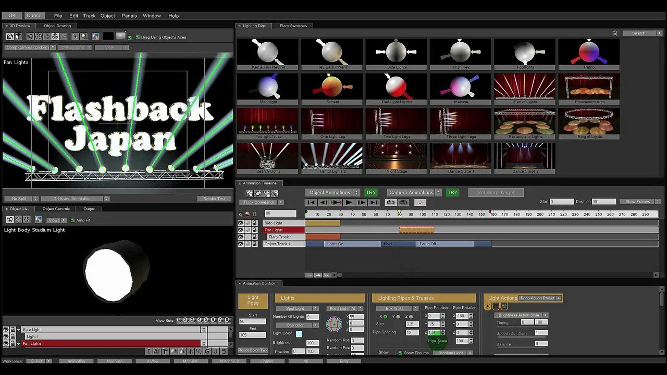Open the One color dropdown

point(298,325)
